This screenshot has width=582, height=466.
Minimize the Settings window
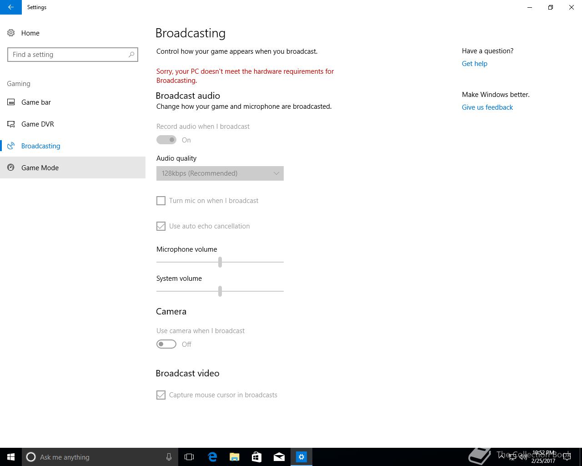pos(530,7)
